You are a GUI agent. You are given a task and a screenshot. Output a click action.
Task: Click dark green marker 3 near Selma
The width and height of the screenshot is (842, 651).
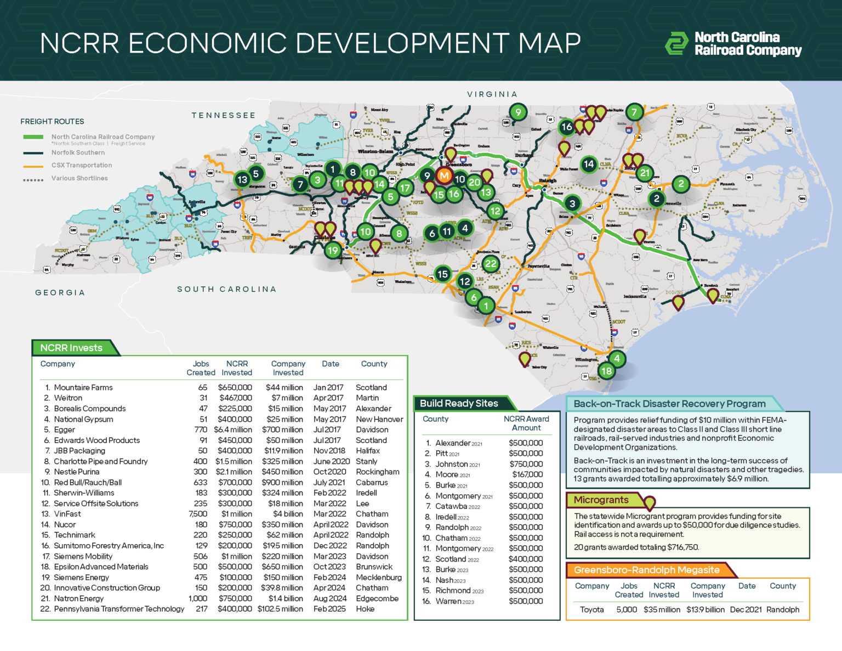pyautogui.click(x=572, y=203)
